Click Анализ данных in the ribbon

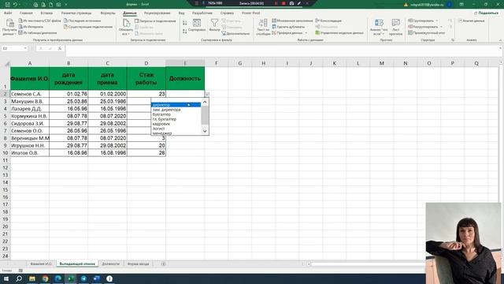point(472,21)
